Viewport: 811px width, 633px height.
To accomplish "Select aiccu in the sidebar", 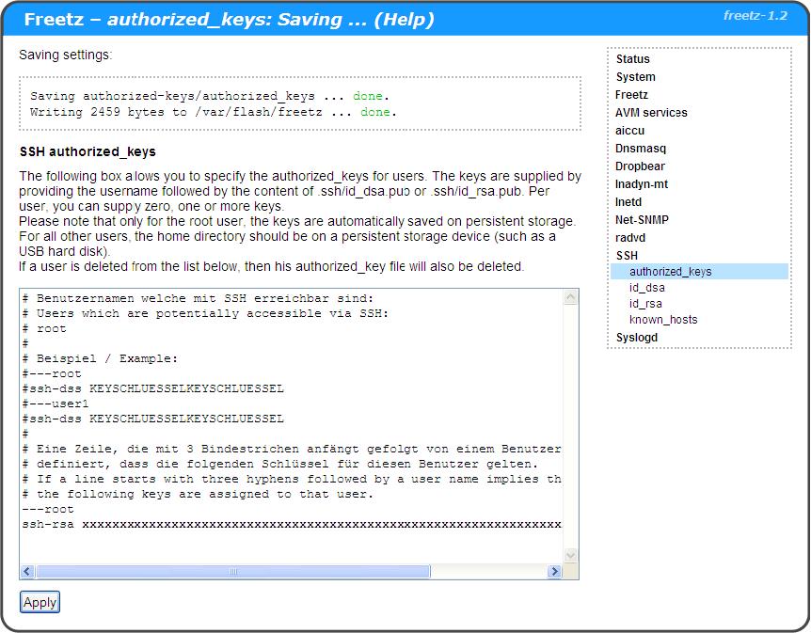I will (629, 131).
